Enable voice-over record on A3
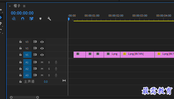The width and height of the screenshot is (174, 99). click(56, 75)
